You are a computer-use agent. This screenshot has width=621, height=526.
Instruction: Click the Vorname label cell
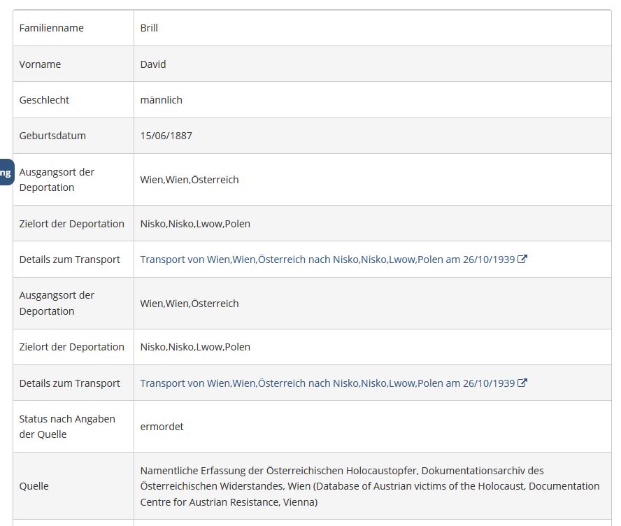pyautogui.click(x=41, y=64)
